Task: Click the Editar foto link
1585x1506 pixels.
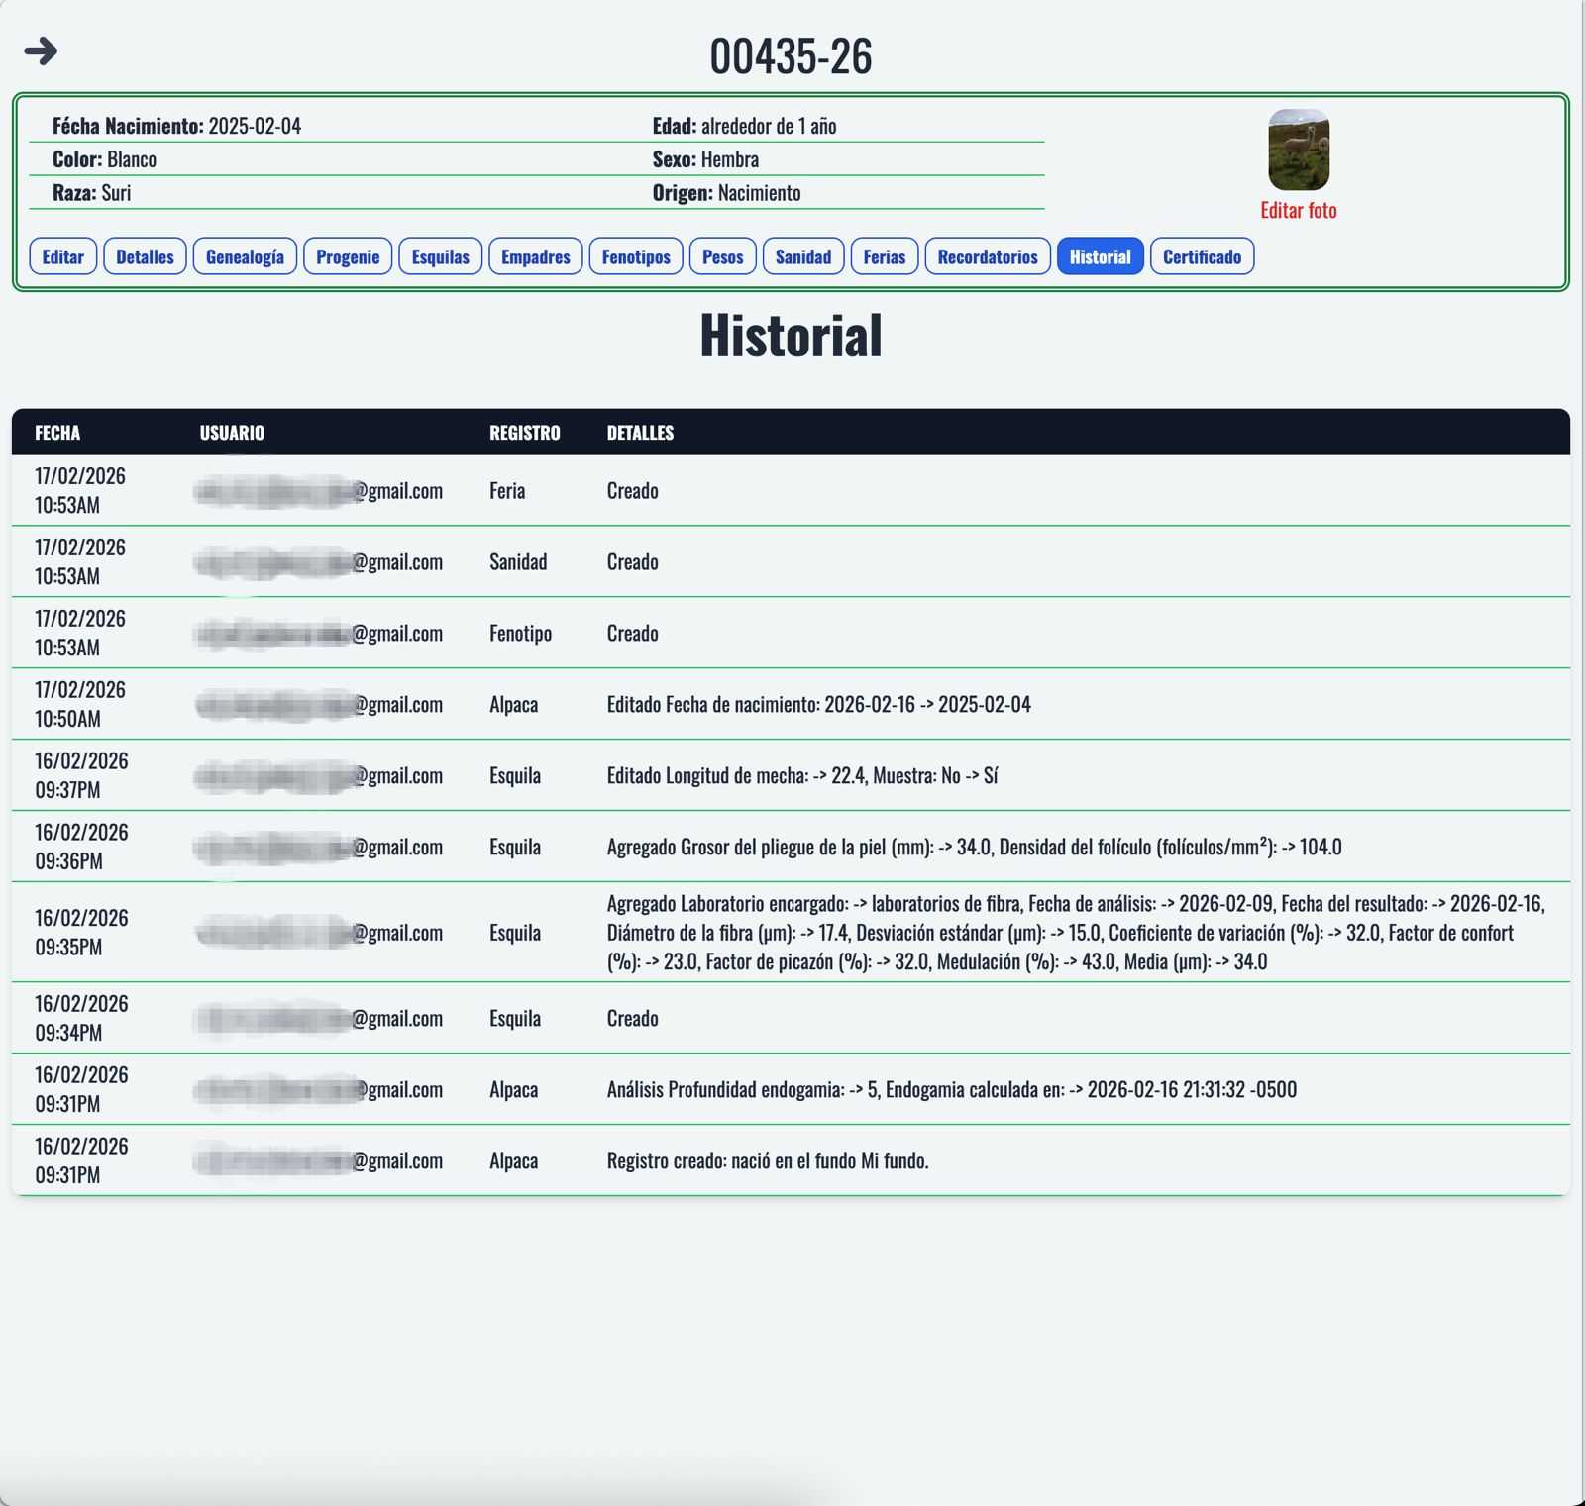Action: click(1298, 210)
